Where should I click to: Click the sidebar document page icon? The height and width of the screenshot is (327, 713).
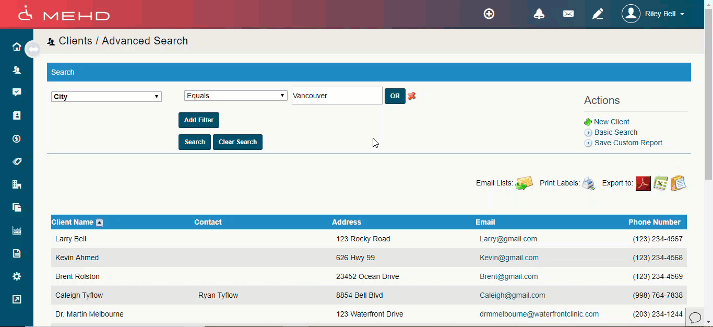point(17,253)
